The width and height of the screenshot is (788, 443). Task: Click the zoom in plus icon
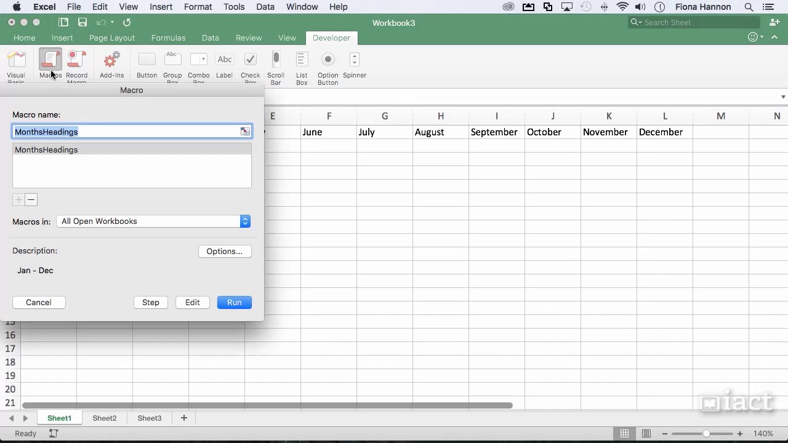[740, 433]
